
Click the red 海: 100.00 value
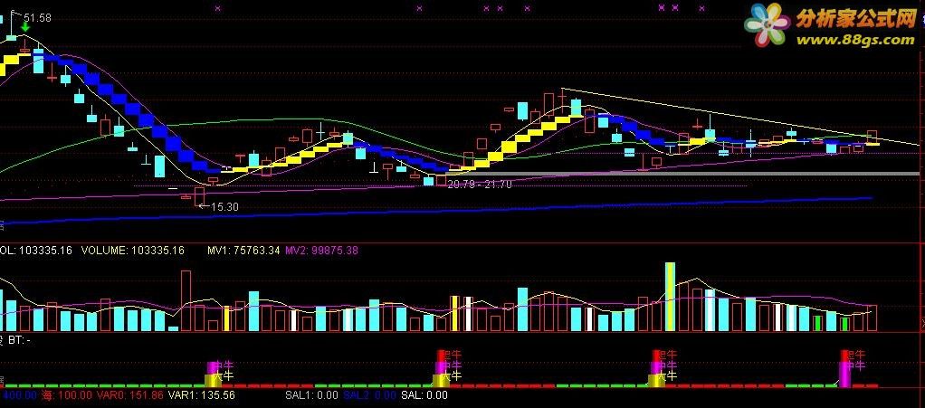click(x=67, y=395)
